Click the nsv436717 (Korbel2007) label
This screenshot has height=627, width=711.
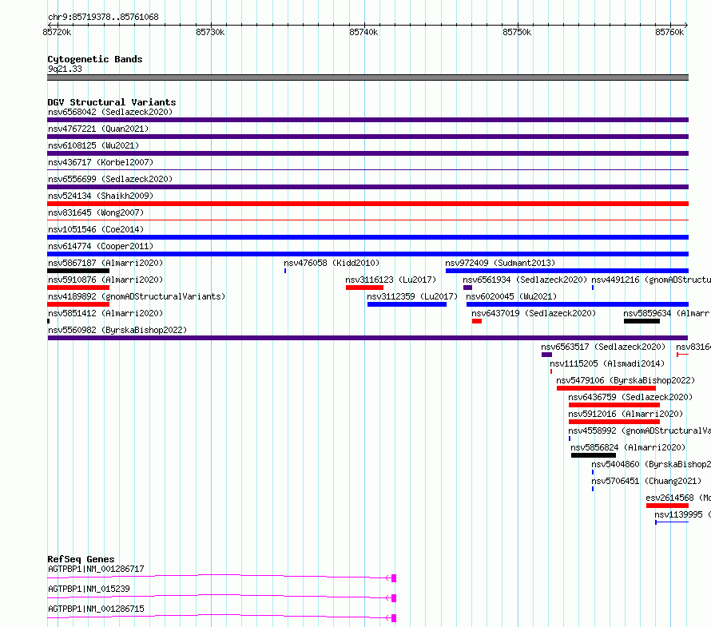(101, 162)
